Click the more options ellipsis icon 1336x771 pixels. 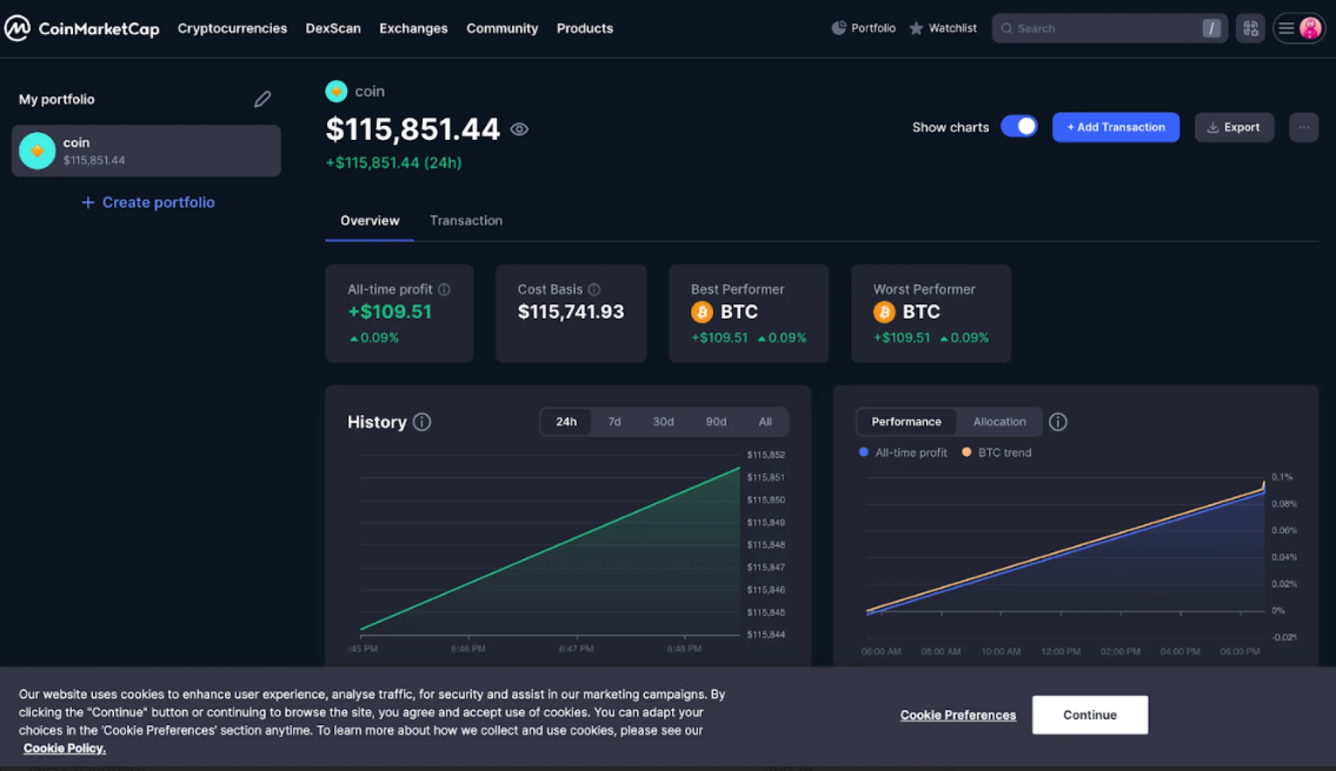(x=1305, y=127)
